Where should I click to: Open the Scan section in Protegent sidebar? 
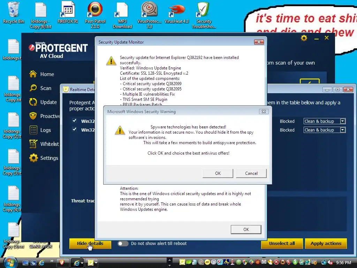point(40,88)
